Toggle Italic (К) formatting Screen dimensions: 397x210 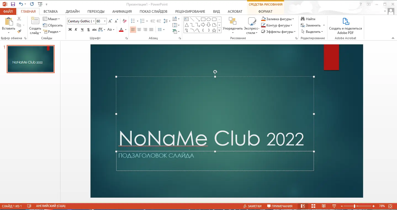[x=76, y=30]
